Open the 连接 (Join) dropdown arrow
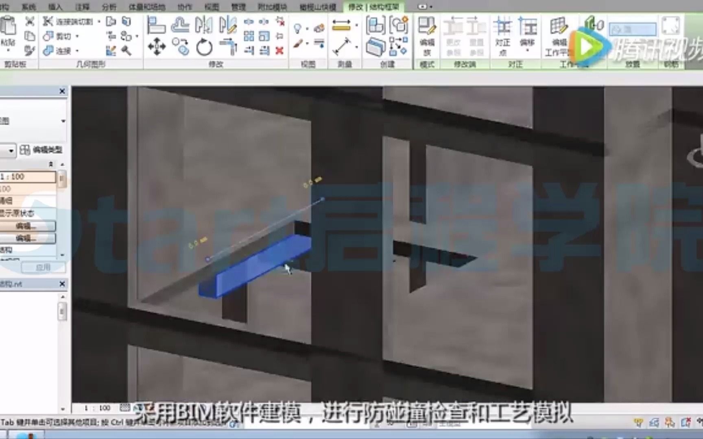The height and width of the screenshot is (439, 703). (x=77, y=51)
